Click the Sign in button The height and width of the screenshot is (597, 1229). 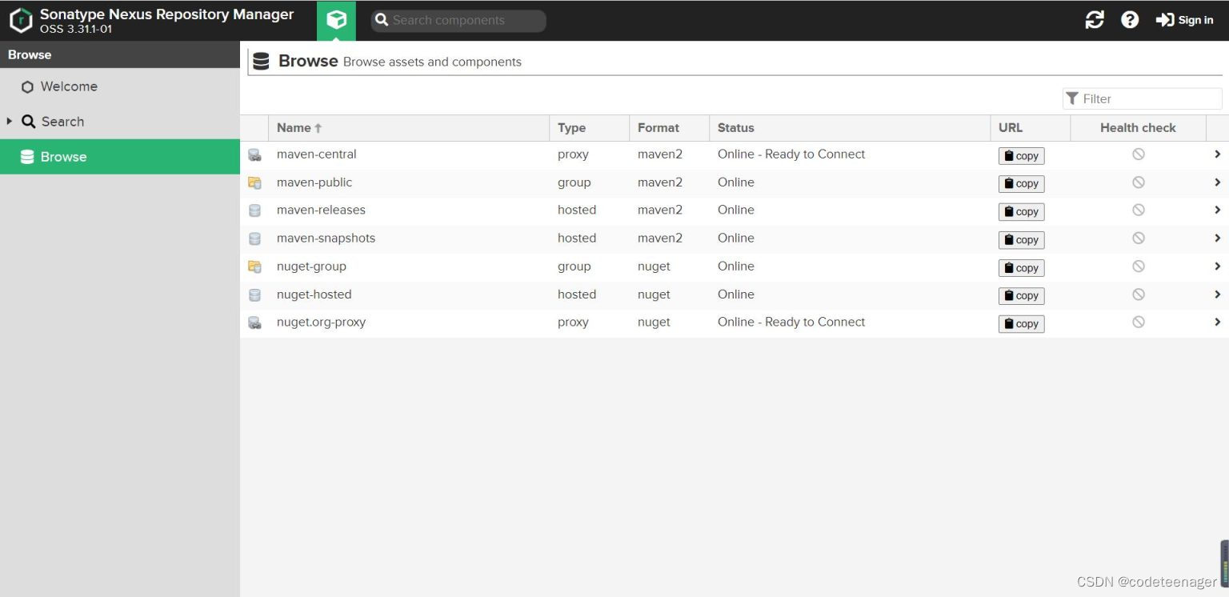(1185, 20)
